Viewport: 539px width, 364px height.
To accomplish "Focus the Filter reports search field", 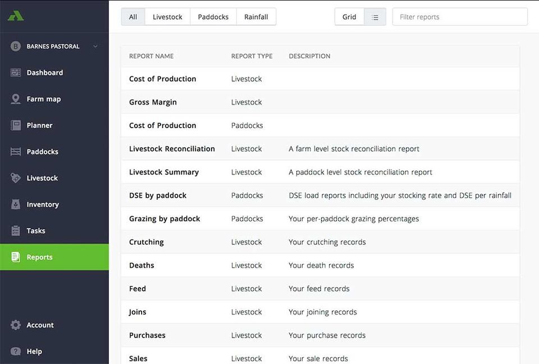I will (460, 17).
